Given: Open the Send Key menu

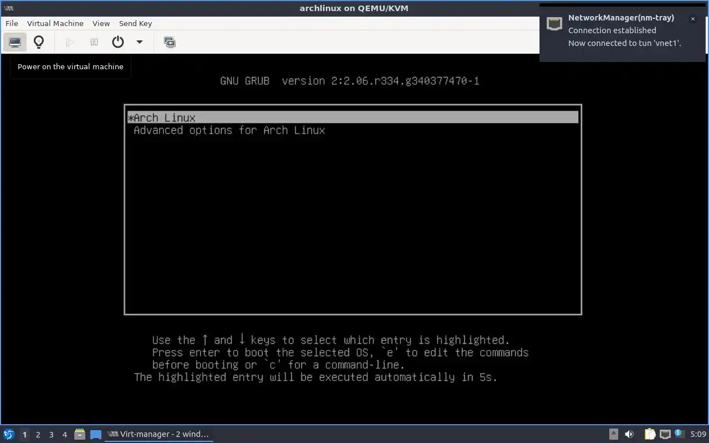Looking at the screenshot, I should point(135,23).
